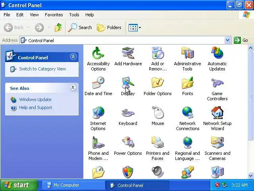Select the Display icon

point(128,83)
